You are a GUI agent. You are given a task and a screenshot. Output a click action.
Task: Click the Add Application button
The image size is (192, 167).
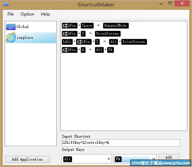[27, 159]
